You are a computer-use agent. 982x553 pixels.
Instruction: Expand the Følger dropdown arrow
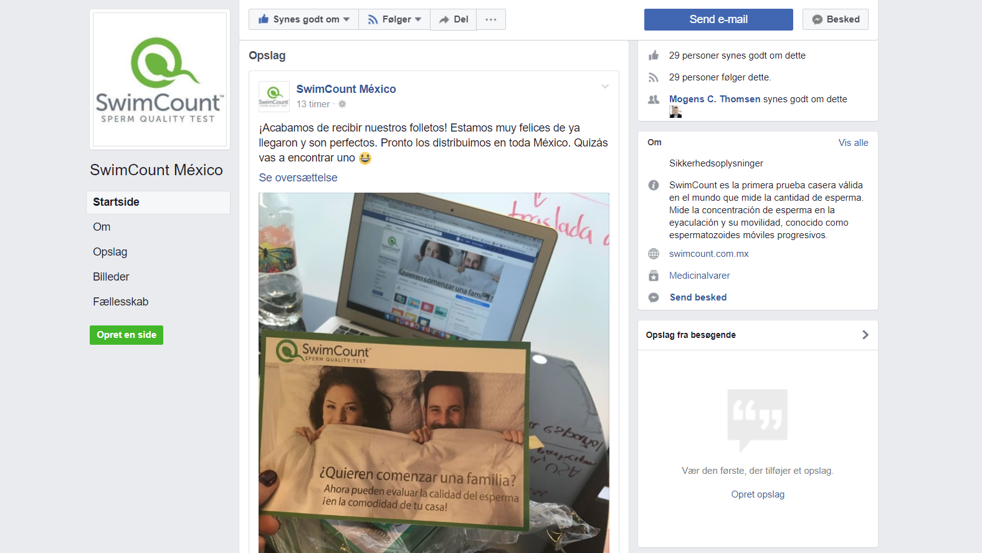point(418,19)
